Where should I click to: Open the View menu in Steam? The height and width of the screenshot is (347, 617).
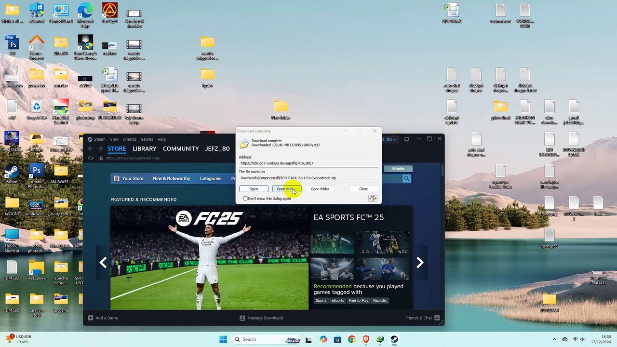[114, 139]
